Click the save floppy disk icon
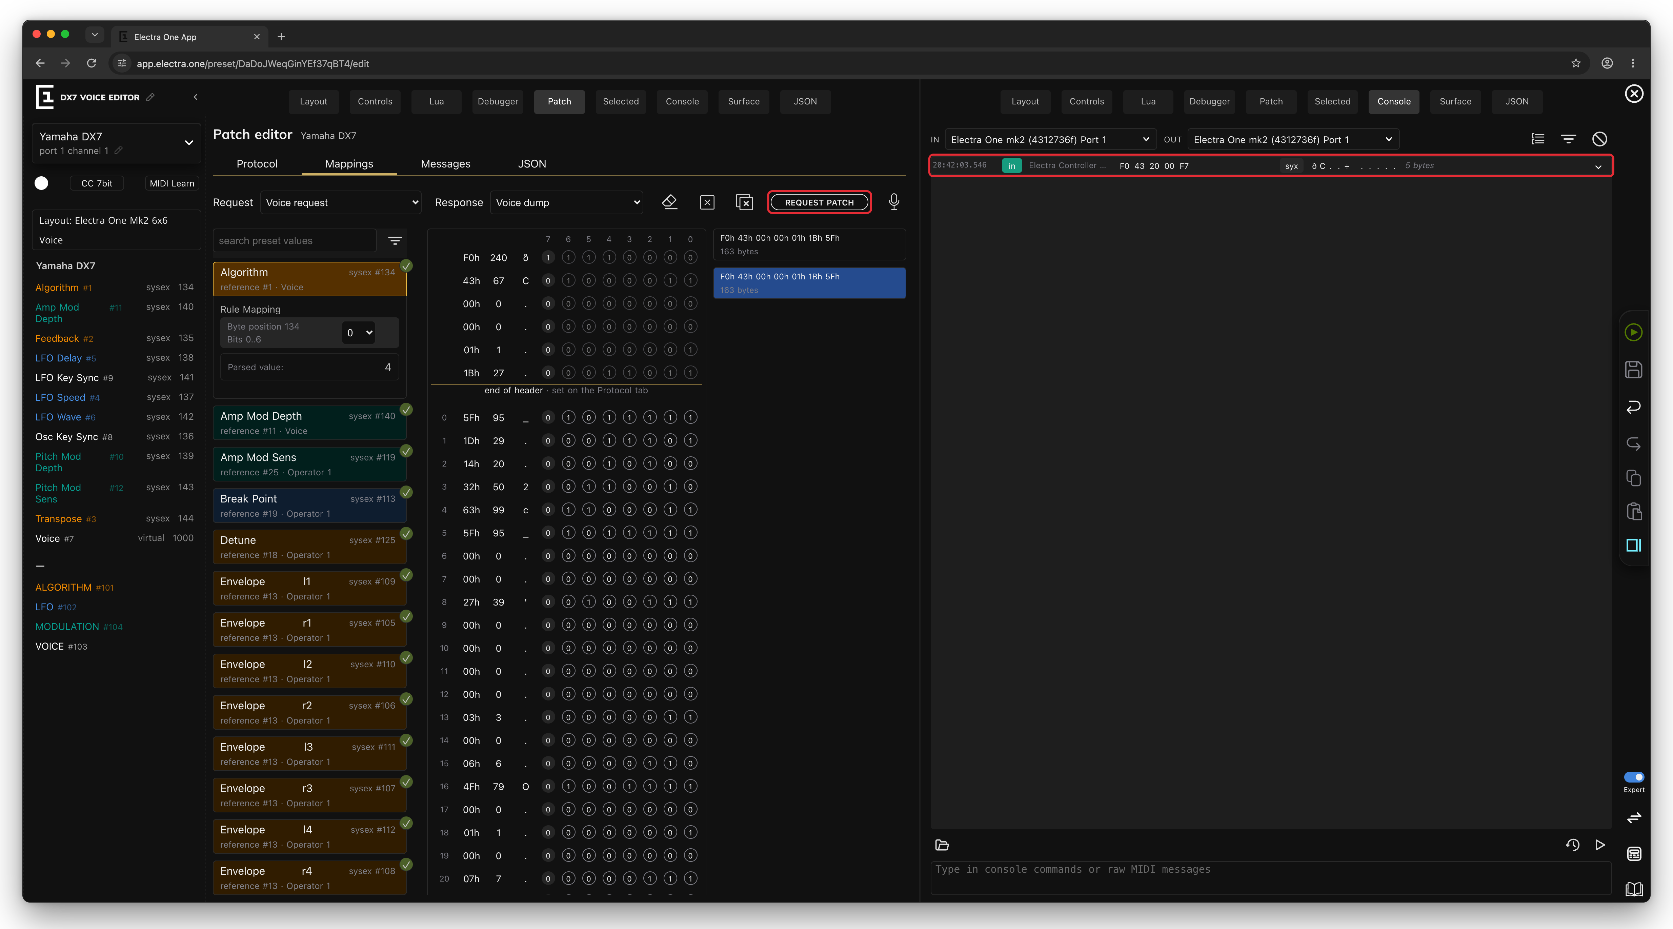 tap(1633, 370)
